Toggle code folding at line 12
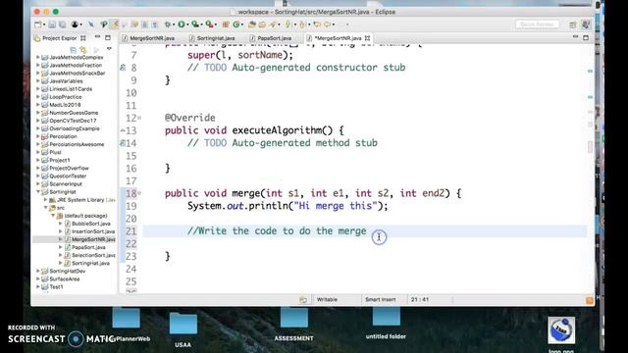The height and width of the screenshot is (353, 628). pyautogui.click(x=139, y=118)
